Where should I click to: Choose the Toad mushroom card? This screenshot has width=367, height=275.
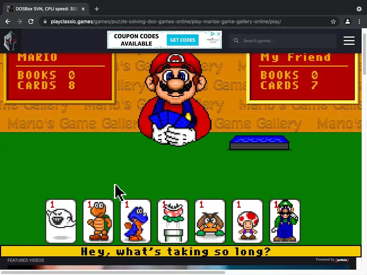tap(247, 221)
